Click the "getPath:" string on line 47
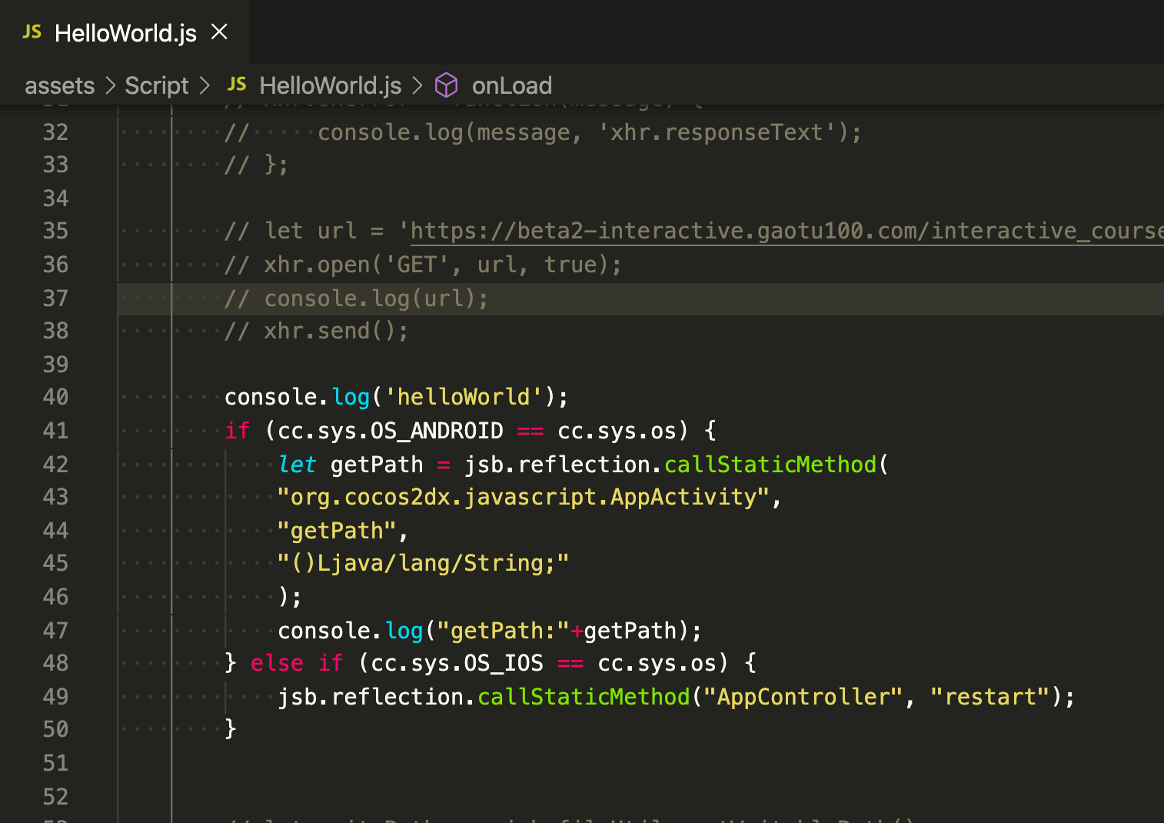This screenshot has height=823, width=1164. (x=503, y=631)
